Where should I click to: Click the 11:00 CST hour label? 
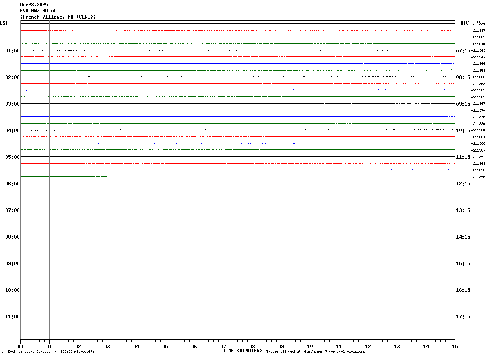click(x=12, y=316)
